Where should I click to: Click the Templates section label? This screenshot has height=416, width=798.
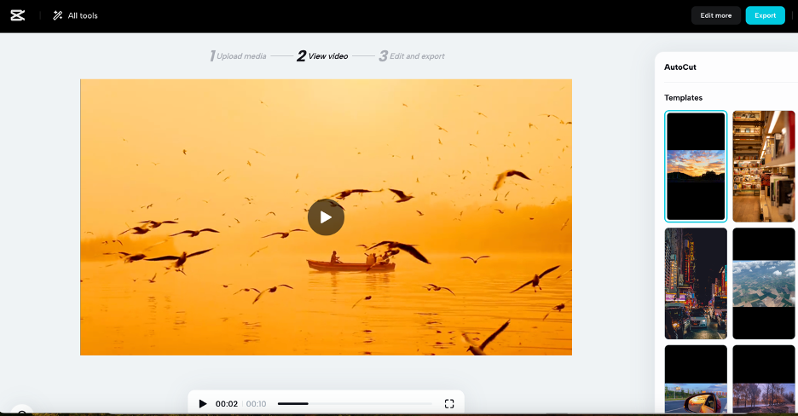tap(683, 98)
